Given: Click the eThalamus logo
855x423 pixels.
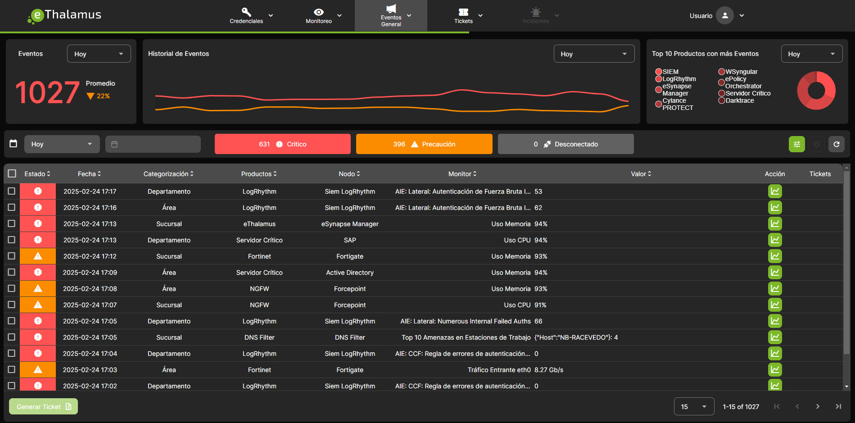Looking at the screenshot, I should tap(64, 15).
